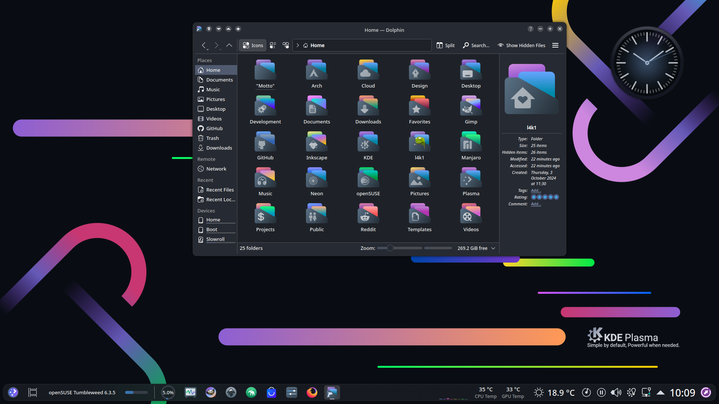This screenshot has height=404, width=719.
Task: Launch Firefox from the taskbar
Action: coord(312,392)
